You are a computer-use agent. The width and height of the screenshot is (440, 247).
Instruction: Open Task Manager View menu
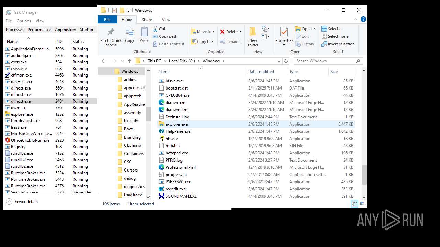(40, 21)
